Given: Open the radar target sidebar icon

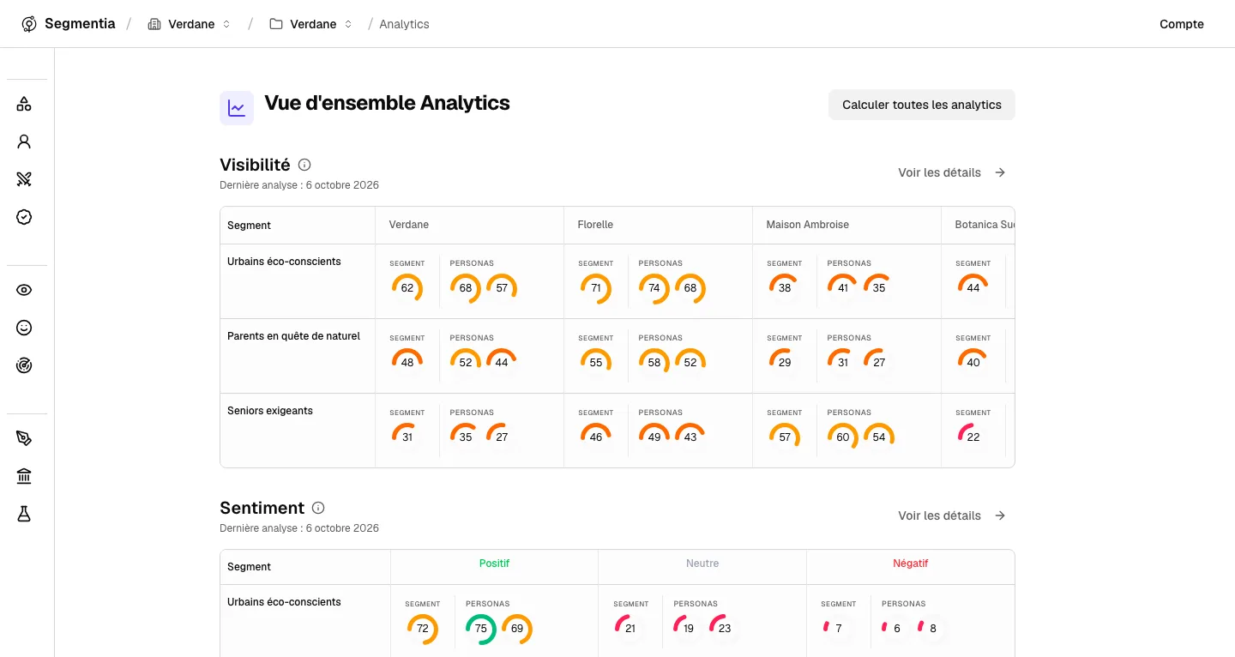Looking at the screenshot, I should [x=24, y=365].
